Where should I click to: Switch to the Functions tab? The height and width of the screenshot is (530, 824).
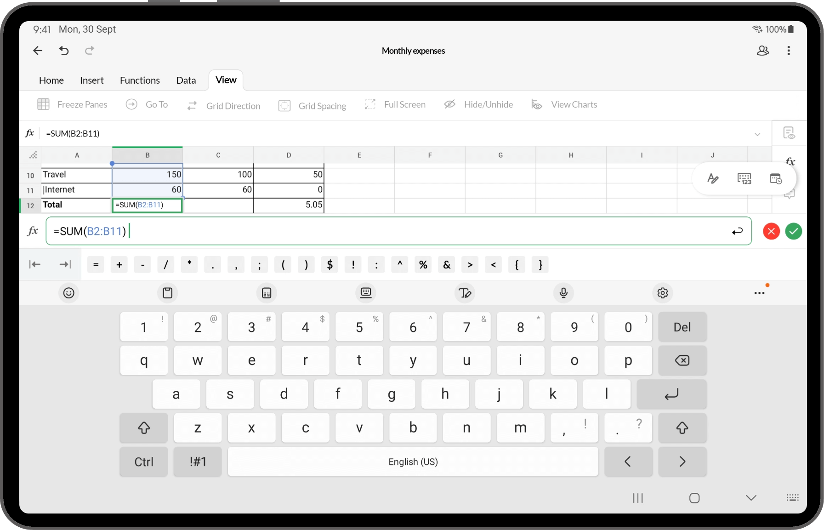tap(140, 80)
